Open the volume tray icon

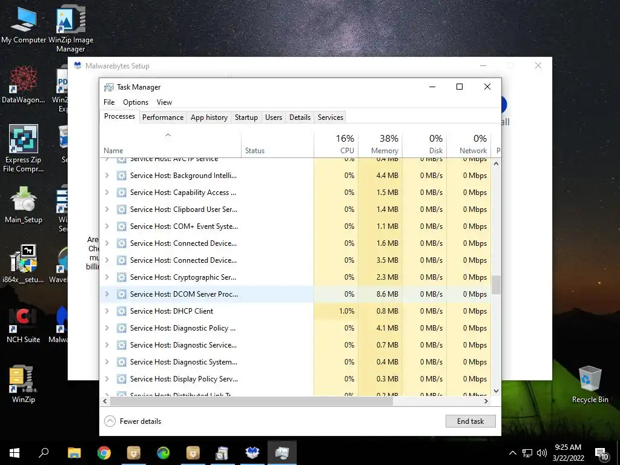coord(542,453)
